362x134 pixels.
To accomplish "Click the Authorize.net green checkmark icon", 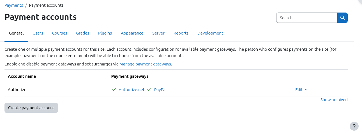I will tap(114, 90).
